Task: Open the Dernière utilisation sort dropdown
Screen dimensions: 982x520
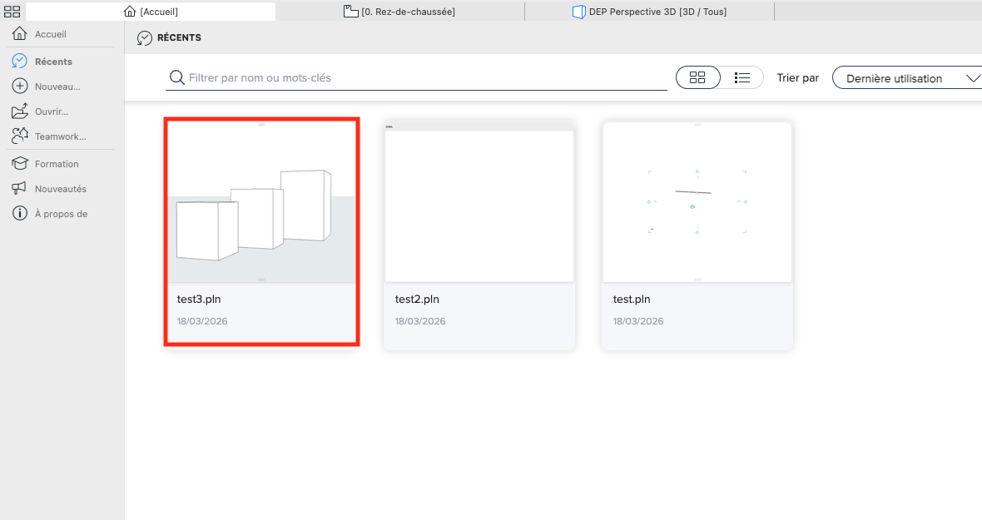Action: 907,78
